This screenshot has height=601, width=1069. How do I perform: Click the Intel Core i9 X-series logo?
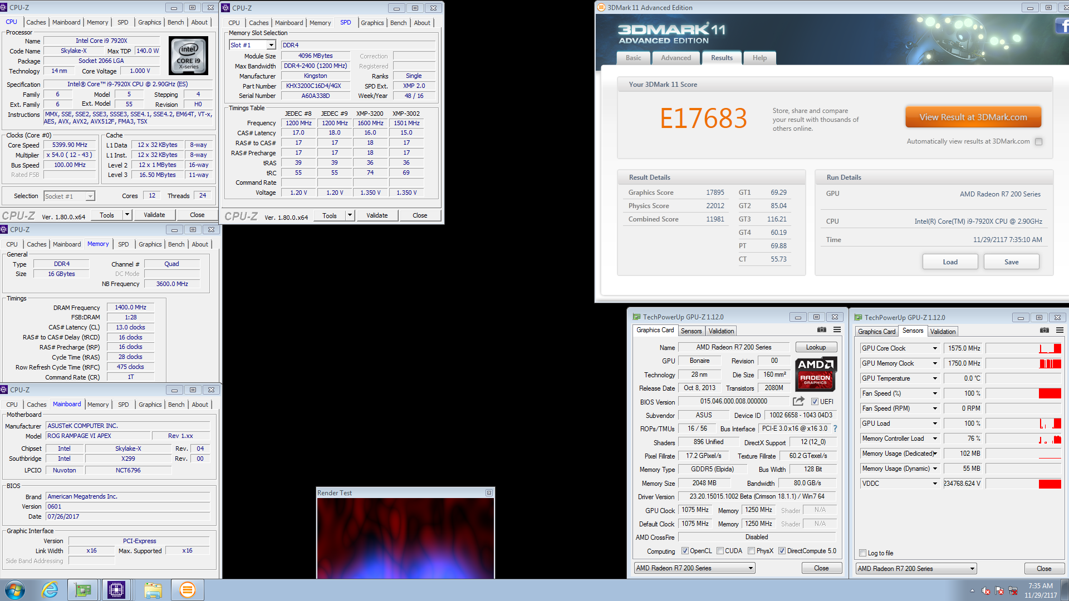click(x=189, y=56)
